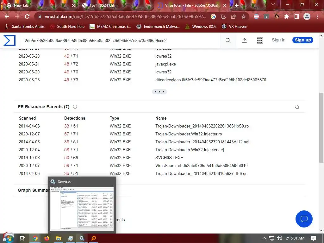
Task: Reload the page with the refresh icon
Action: click(27, 16)
